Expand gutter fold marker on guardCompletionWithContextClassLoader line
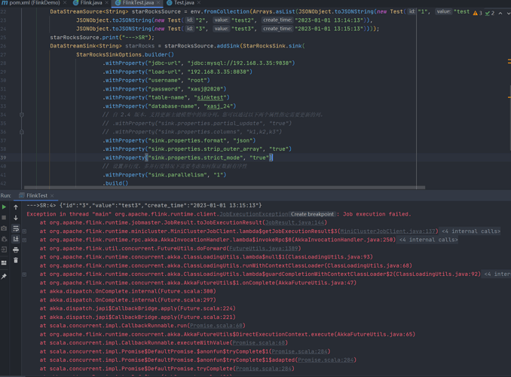 pyautogui.click(x=24, y=274)
